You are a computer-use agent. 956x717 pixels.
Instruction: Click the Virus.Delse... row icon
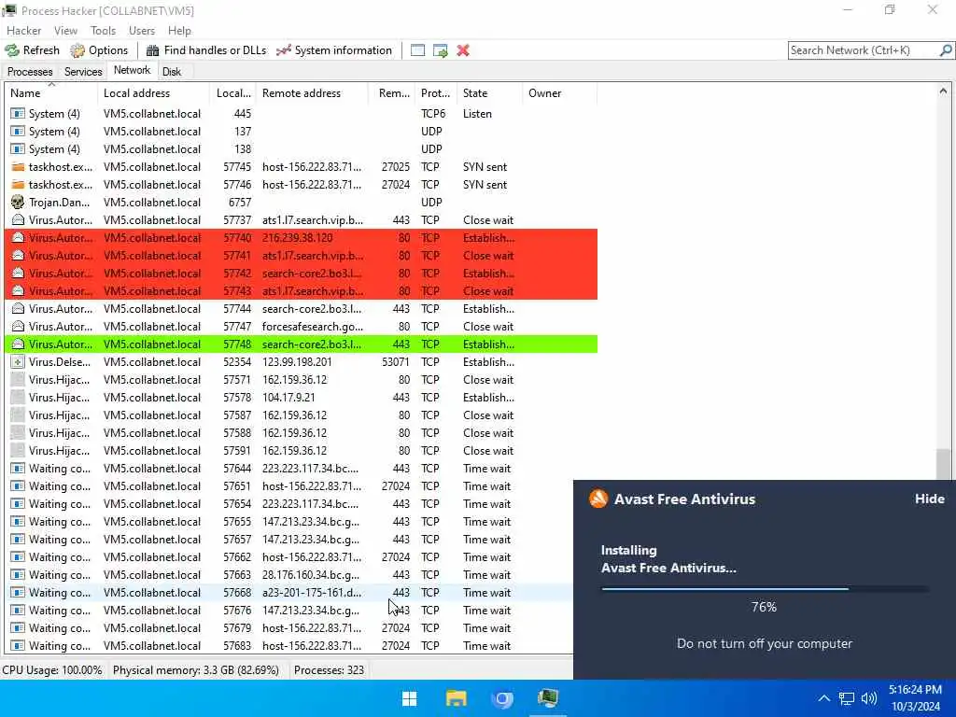click(x=19, y=362)
